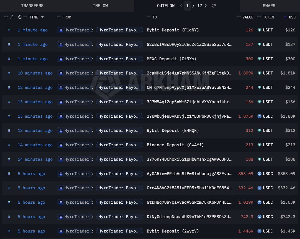The width and height of the screenshot is (300, 239).
Task: Open the VALUE column filter
Action: pos(239,17)
